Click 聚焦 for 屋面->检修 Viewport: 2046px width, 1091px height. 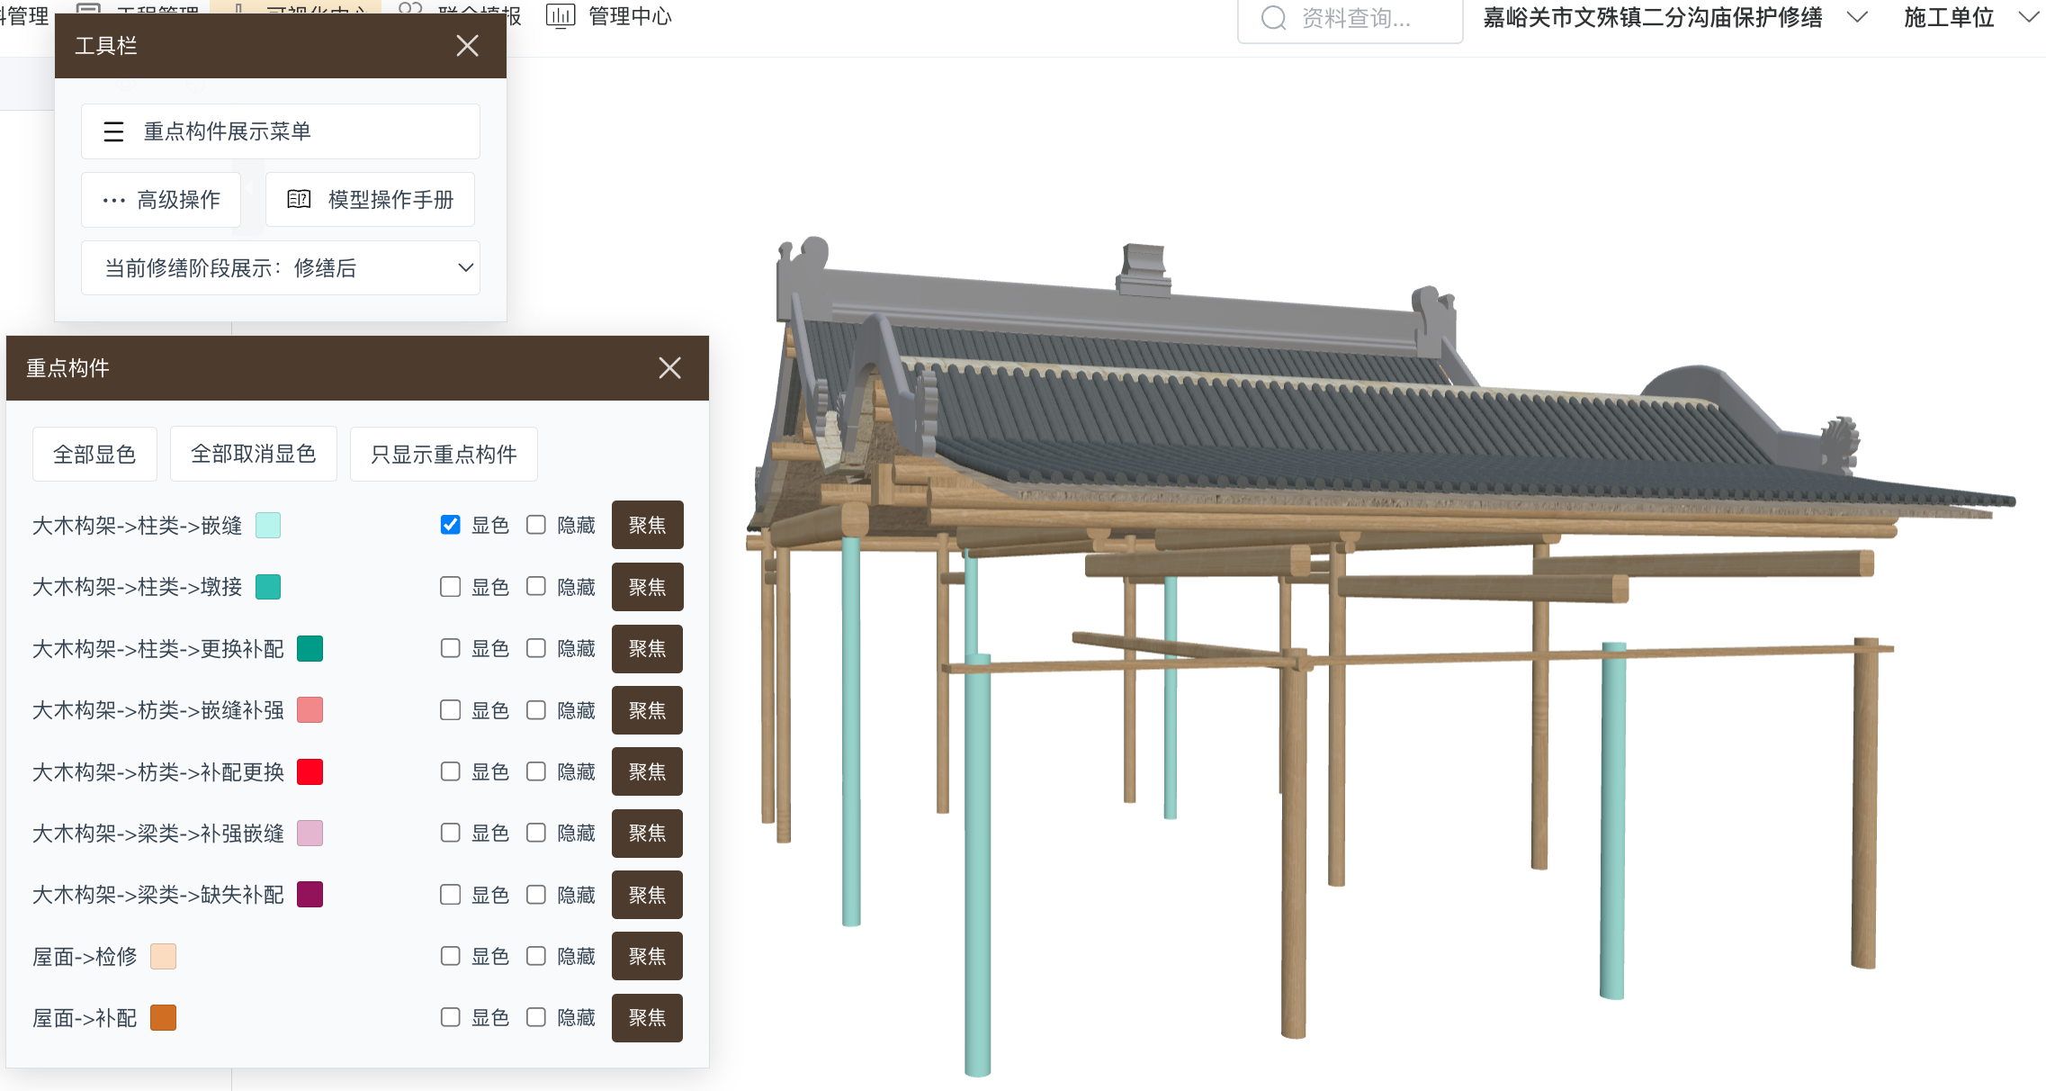coord(648,956)
